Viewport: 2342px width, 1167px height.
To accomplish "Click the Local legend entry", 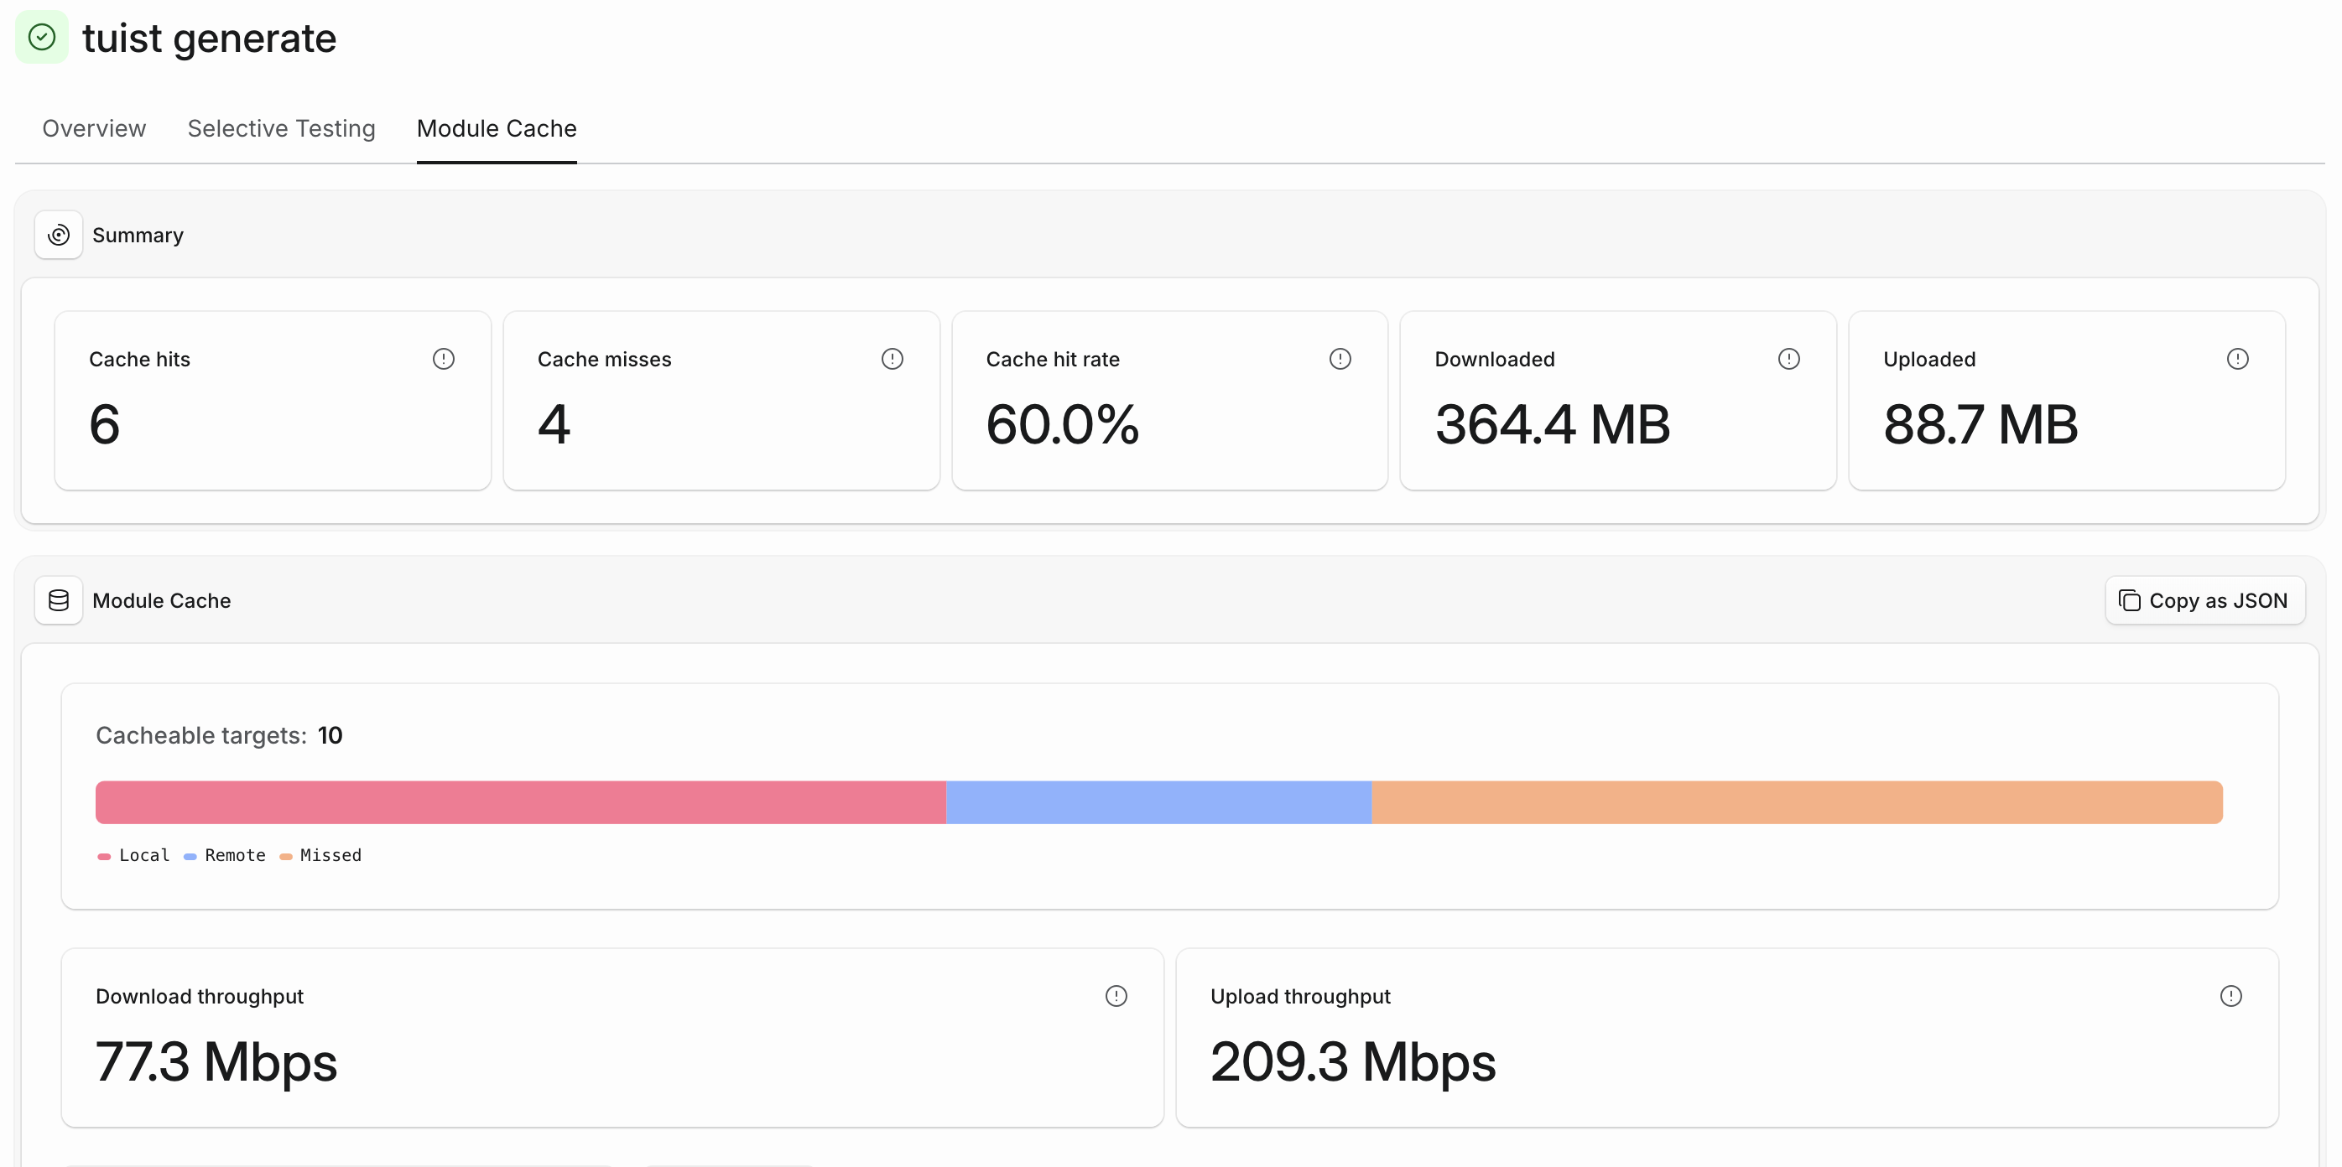I will point(133,855).
